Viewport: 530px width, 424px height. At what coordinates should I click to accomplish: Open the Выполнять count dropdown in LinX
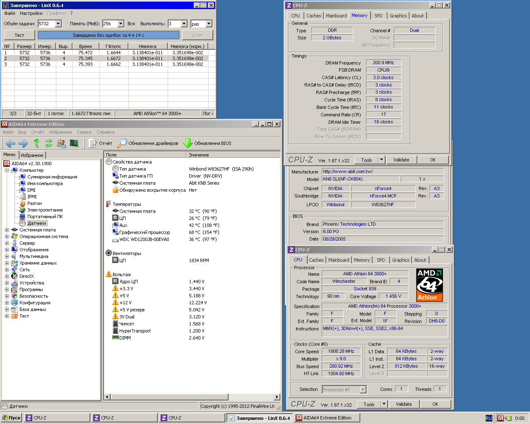pos(184,24)
